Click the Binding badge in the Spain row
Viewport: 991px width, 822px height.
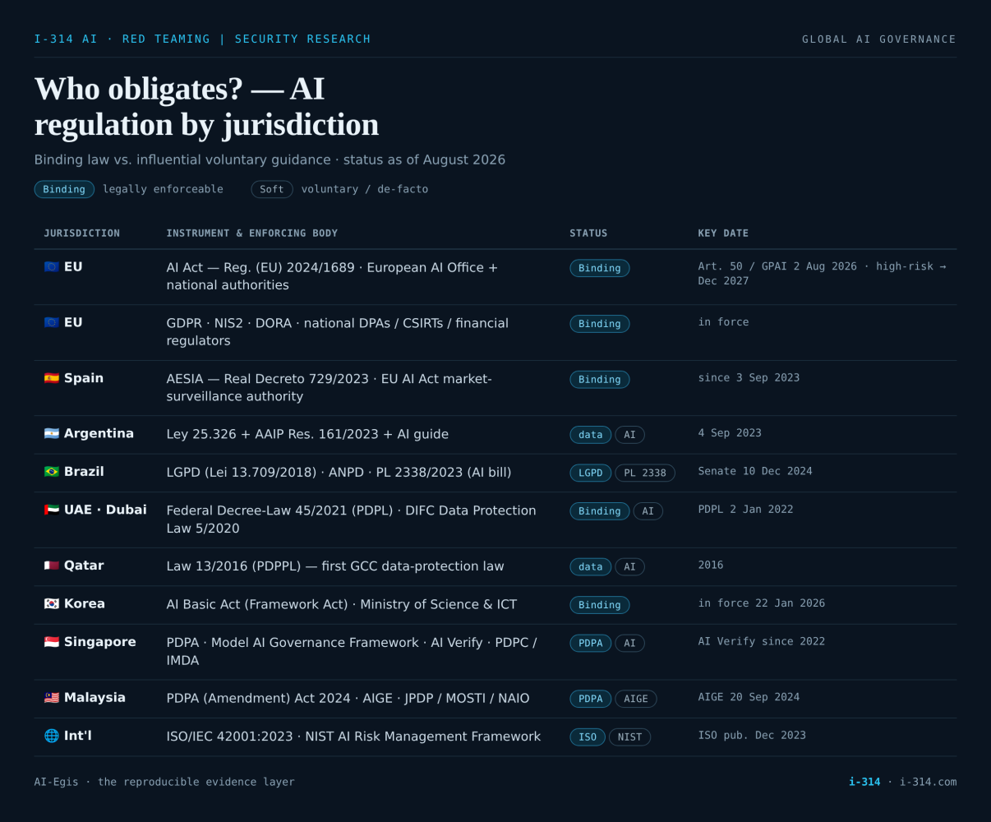pyautogui.click(x=600, y=380)
